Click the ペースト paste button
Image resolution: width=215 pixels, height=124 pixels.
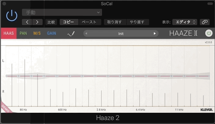point(90,22)
